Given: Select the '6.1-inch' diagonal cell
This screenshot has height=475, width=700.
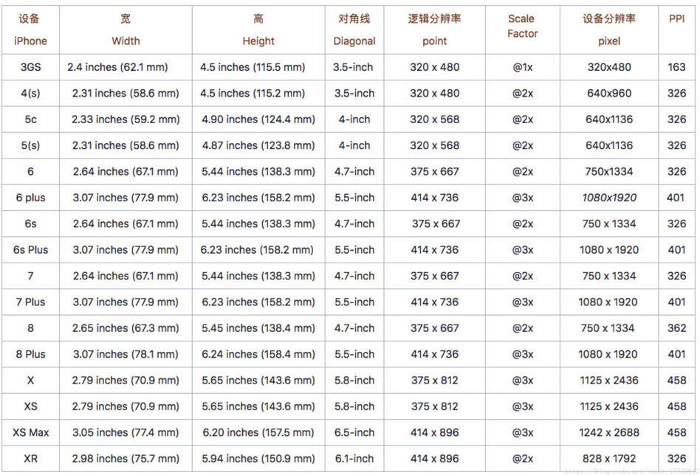Looking at the screenshot, I should pos(354,459).
